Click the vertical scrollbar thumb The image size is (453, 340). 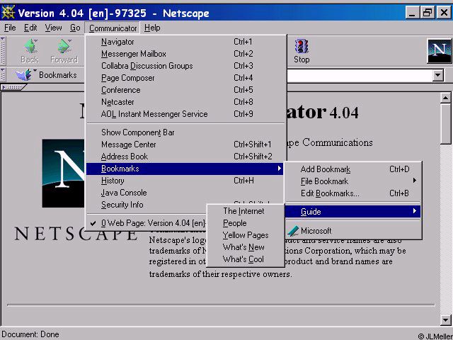[445, 124]
